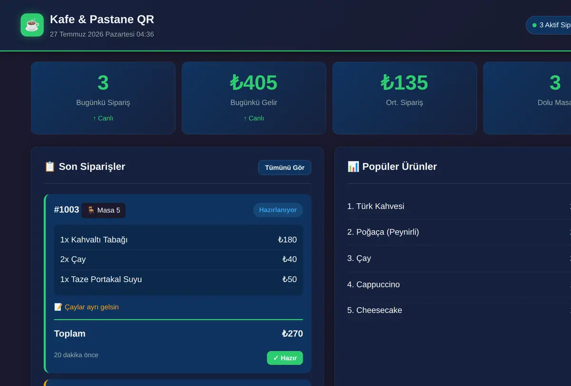Open the active orders indicator in header
The image size is (571, 386).
pyautogui.click(x=549, y=25)
